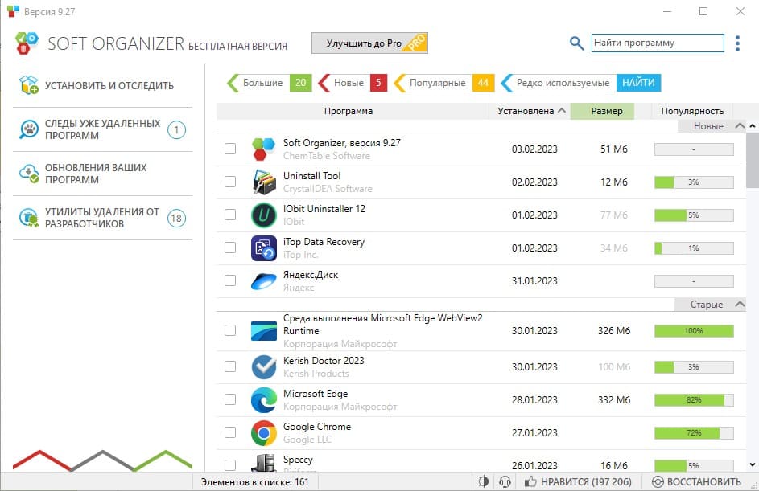Click the Microsoft Edge size 332 Мб
Image resolution: width=759 pixels, height=491 pixels.
(614, 399)
